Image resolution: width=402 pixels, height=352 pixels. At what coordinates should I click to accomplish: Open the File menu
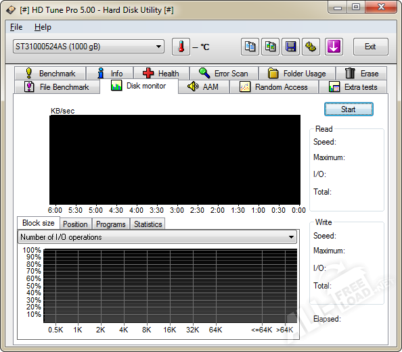(16, 27)
